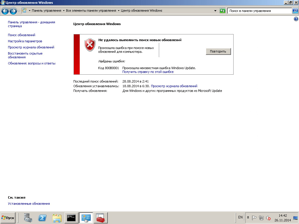Image resolution: width=299 pixels, height=224 pixels.
Task: Open address bar history dropdown arrow
Action: coord(215,11)
